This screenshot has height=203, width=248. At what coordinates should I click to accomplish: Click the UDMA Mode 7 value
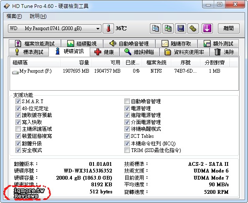211,178
